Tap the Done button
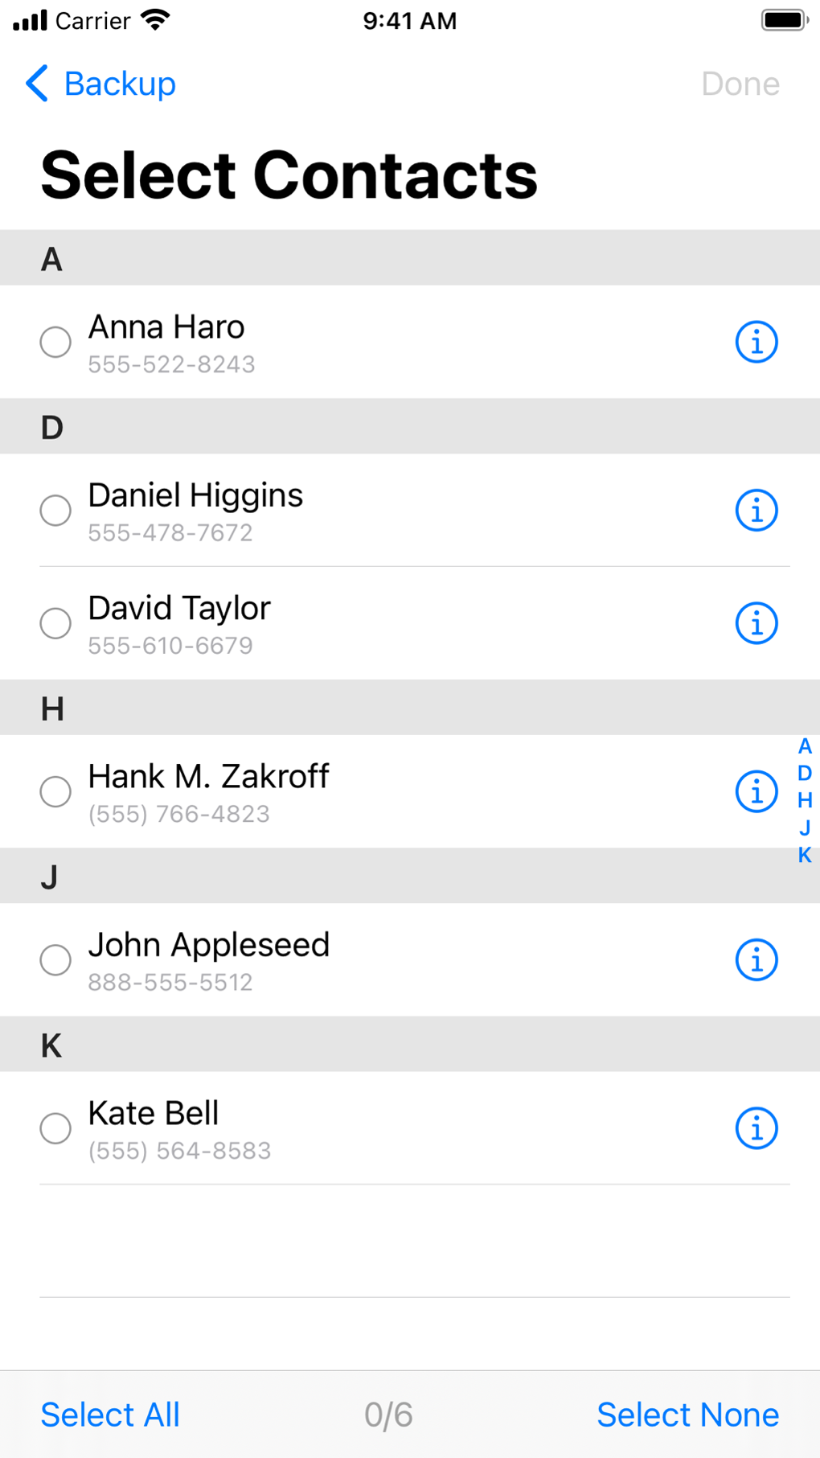 [x=740, y=84]
